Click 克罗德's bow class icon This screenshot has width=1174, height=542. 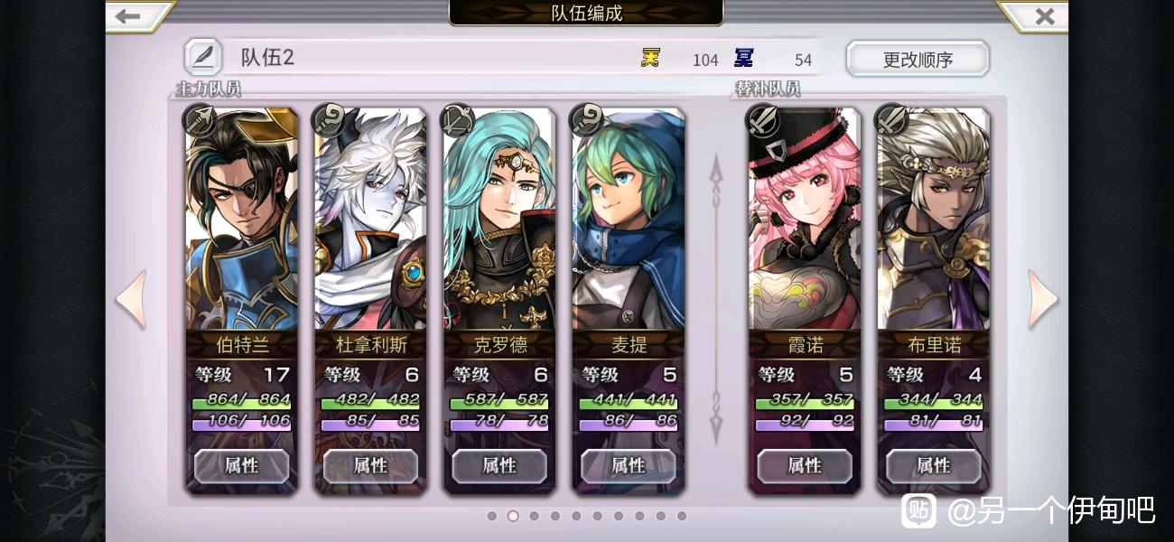coord(457,120)
